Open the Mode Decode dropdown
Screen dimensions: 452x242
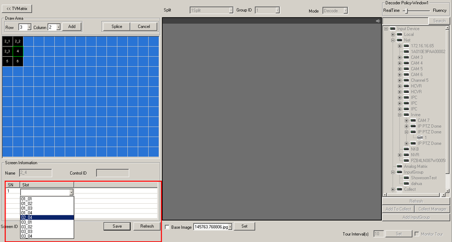[345, 11]
